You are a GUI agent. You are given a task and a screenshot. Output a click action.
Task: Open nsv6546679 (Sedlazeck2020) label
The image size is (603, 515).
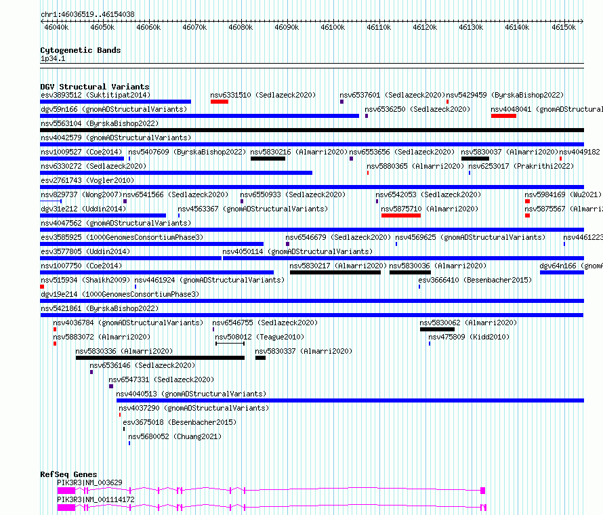pos(338,237)
